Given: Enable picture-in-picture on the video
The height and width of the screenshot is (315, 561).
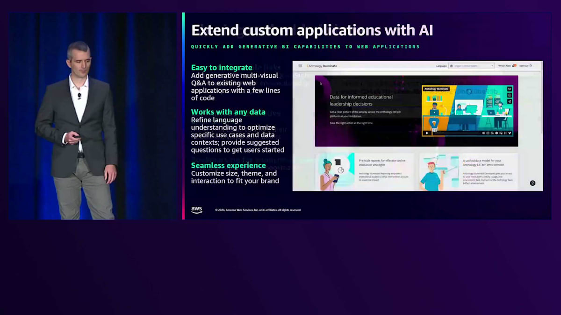Looking at the screenshot, I should [x=501, y=133].
